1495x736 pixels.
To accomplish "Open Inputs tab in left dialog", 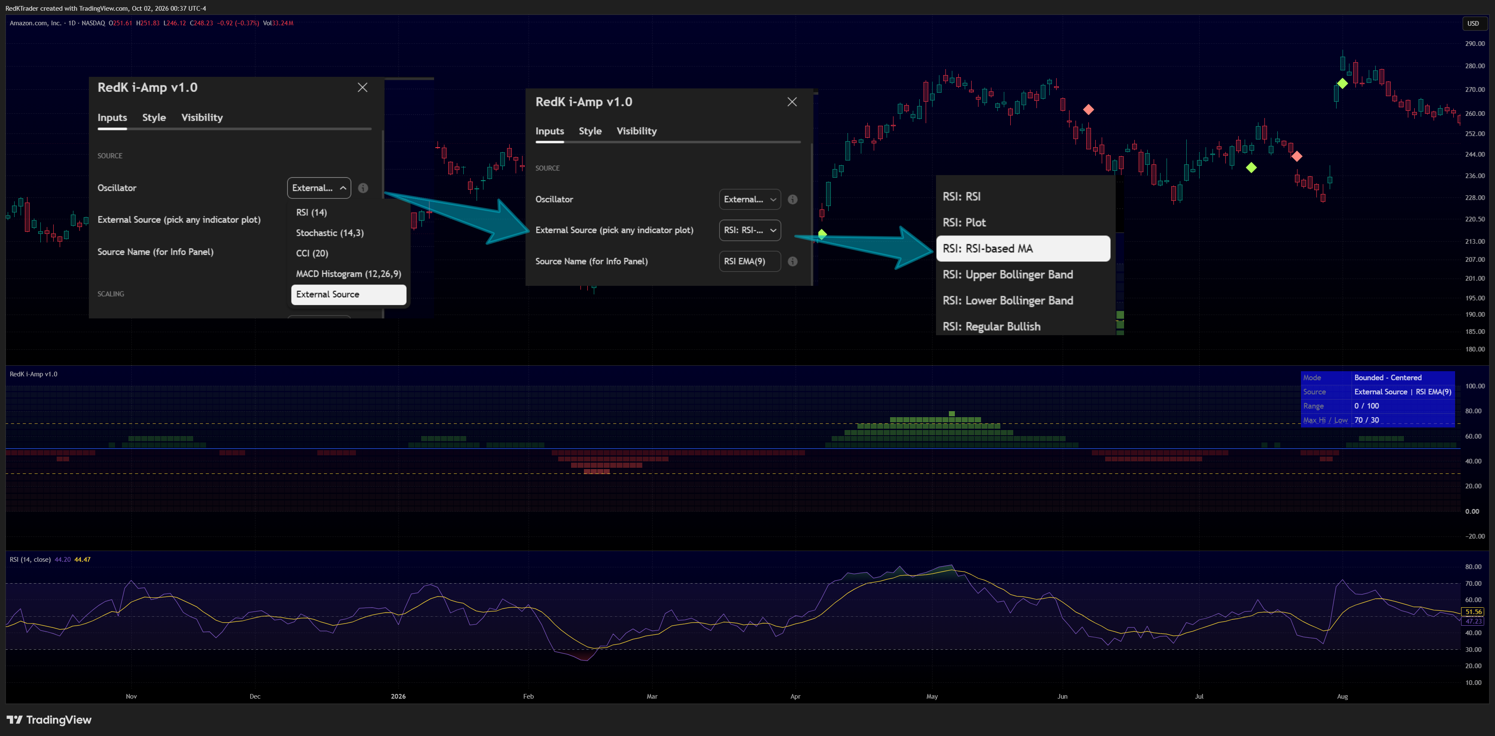I will 112,118.
